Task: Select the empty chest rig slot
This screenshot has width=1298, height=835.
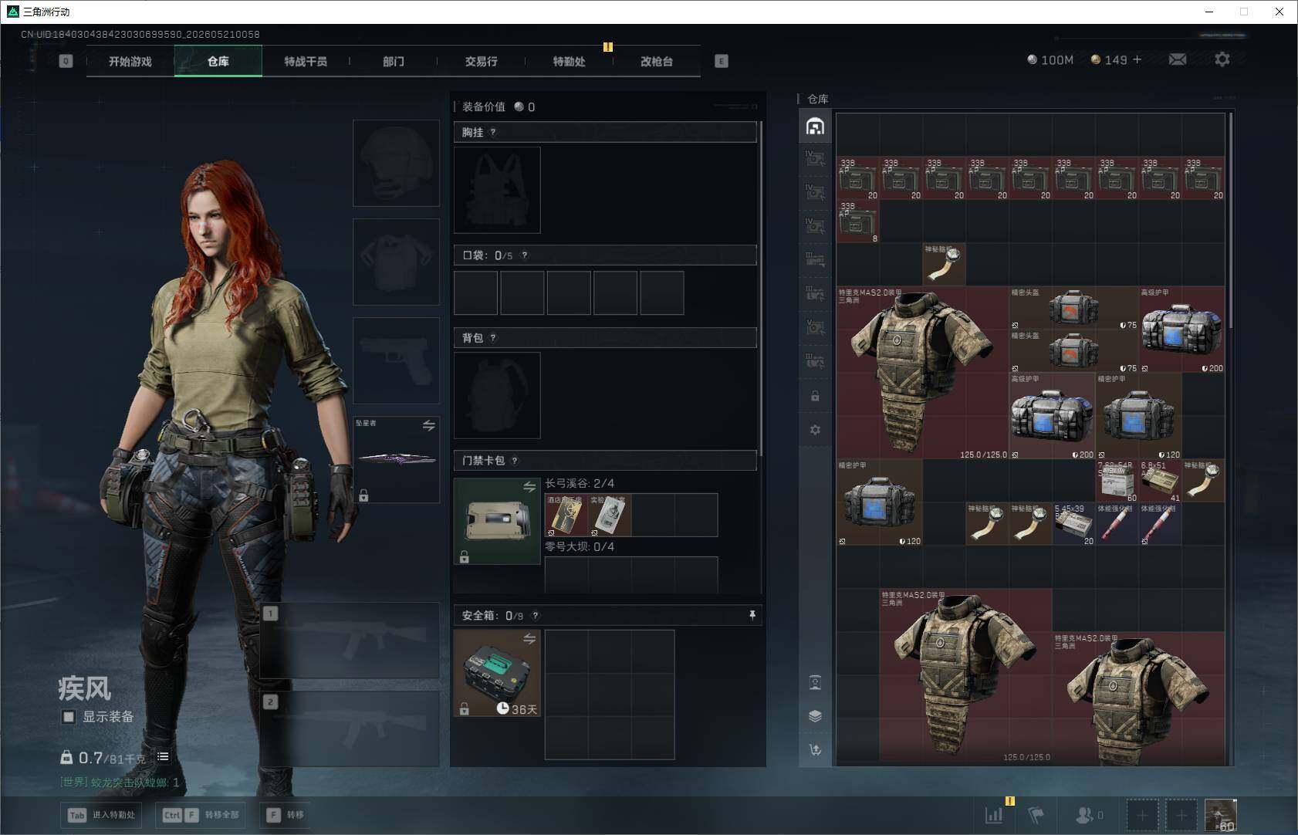Action: tap(497, 190)
